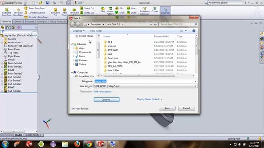Open DimXpertManager tab icon
The height and width of the screenshot is (148, 264).
pos(19,28)
